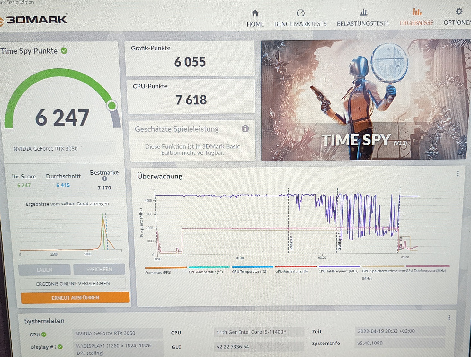This screenshot has height=357, width=471.
Task: Click the SPEICHERN button
Action: pyautogui.click(x=99, y=269)
